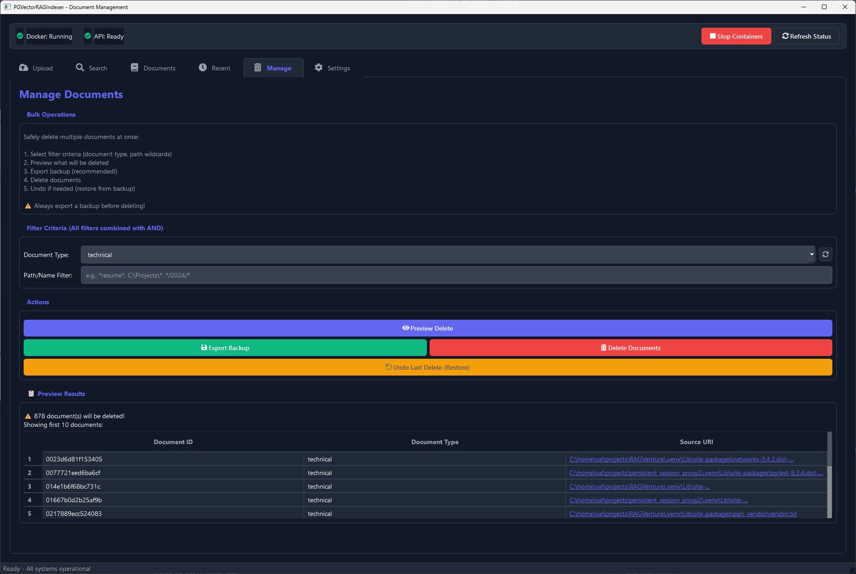The height and width of the screenshot is (574, 856).
Task: Click the Search magnifier icon
Action: coord(80,67)
